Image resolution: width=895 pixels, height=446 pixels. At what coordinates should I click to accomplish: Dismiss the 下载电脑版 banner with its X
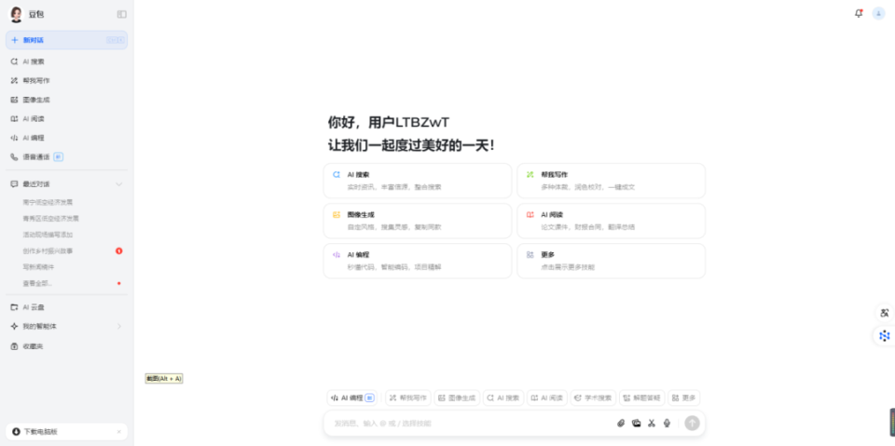click(118, 432)
